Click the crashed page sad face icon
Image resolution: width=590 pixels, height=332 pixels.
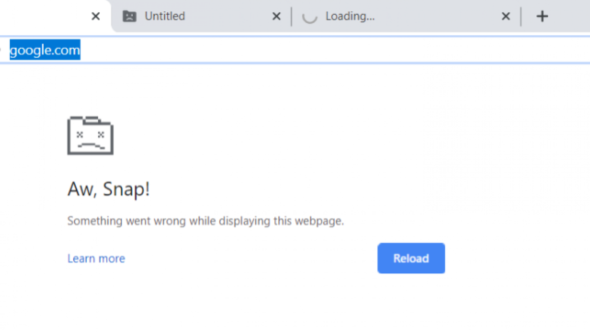tap(90, 135)
